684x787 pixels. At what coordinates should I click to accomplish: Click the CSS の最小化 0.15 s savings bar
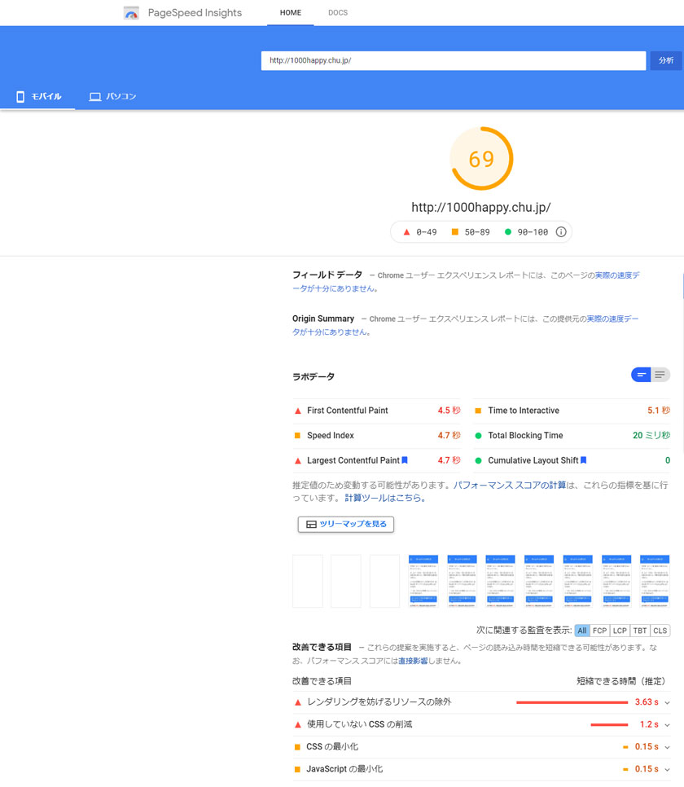tap(625, 747)
